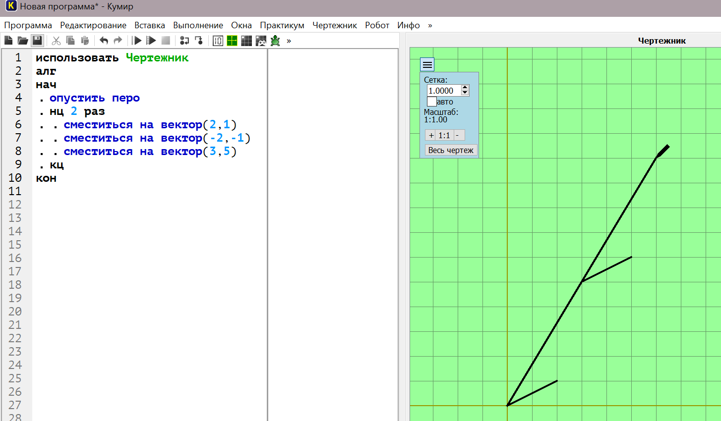Image resolution: width=721 pixels, height=421 pixels.
Task: Paste from clipboard toolbar icon
Action: point(85,41)
